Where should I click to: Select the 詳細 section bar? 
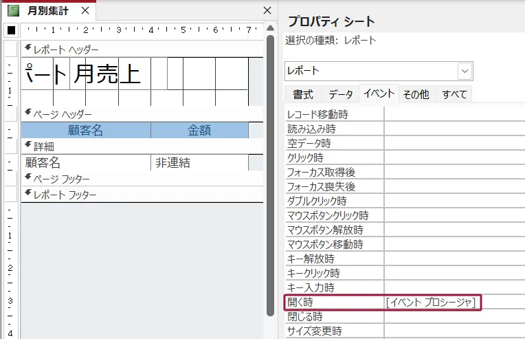[137, 146]
